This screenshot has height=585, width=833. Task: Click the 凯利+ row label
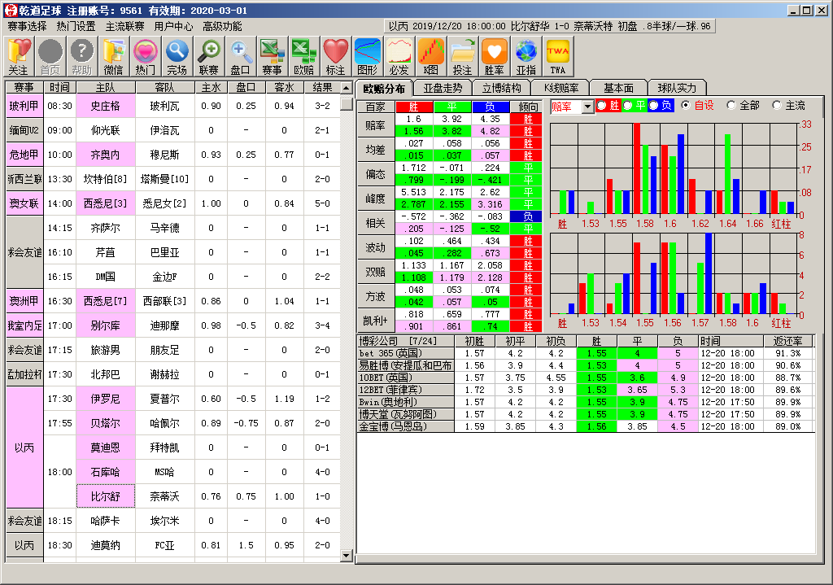[x=376, y=321]
